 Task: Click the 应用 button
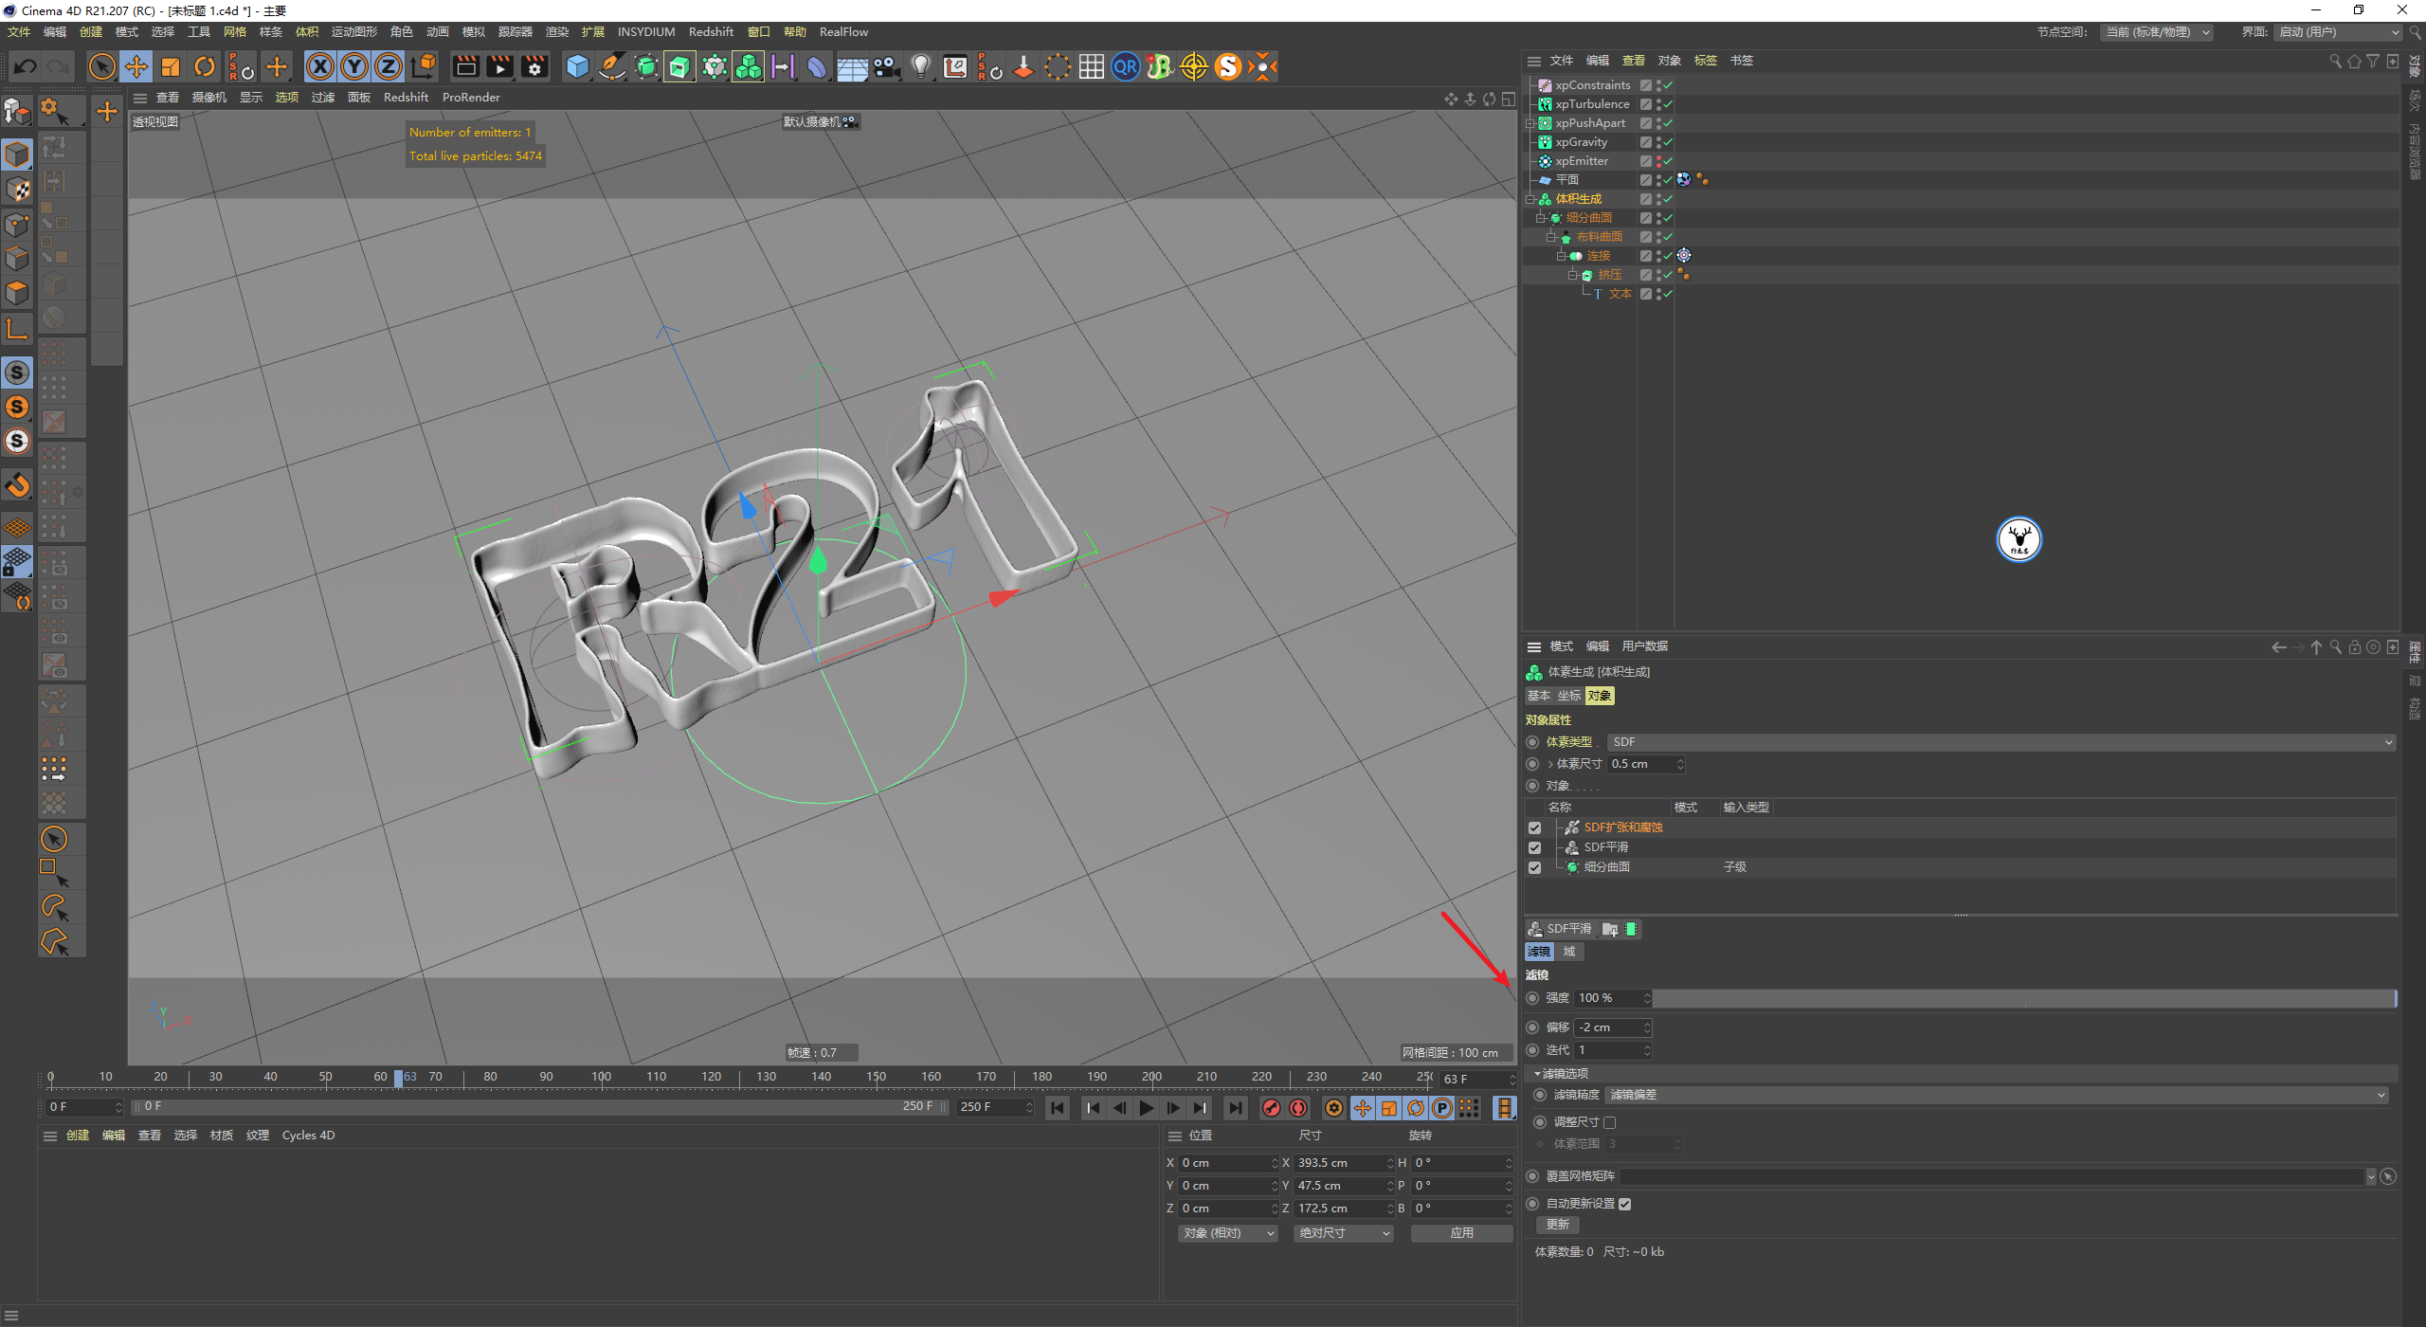[1460, 1233]
